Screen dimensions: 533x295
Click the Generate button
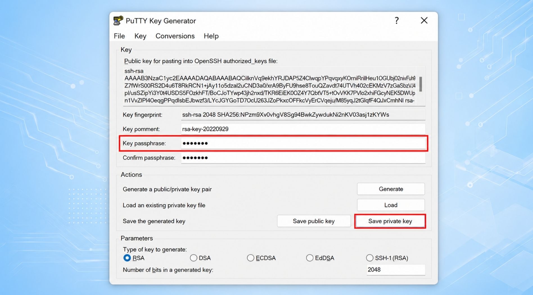click(x=391, y=189)
